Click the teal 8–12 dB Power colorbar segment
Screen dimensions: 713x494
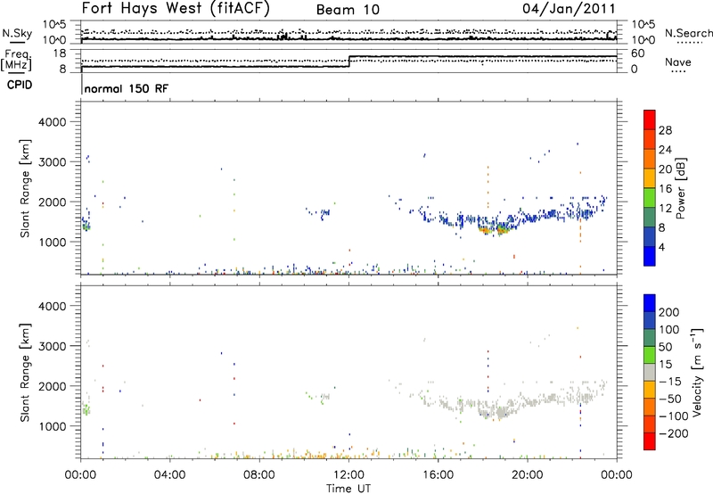(x=650, y=217)
